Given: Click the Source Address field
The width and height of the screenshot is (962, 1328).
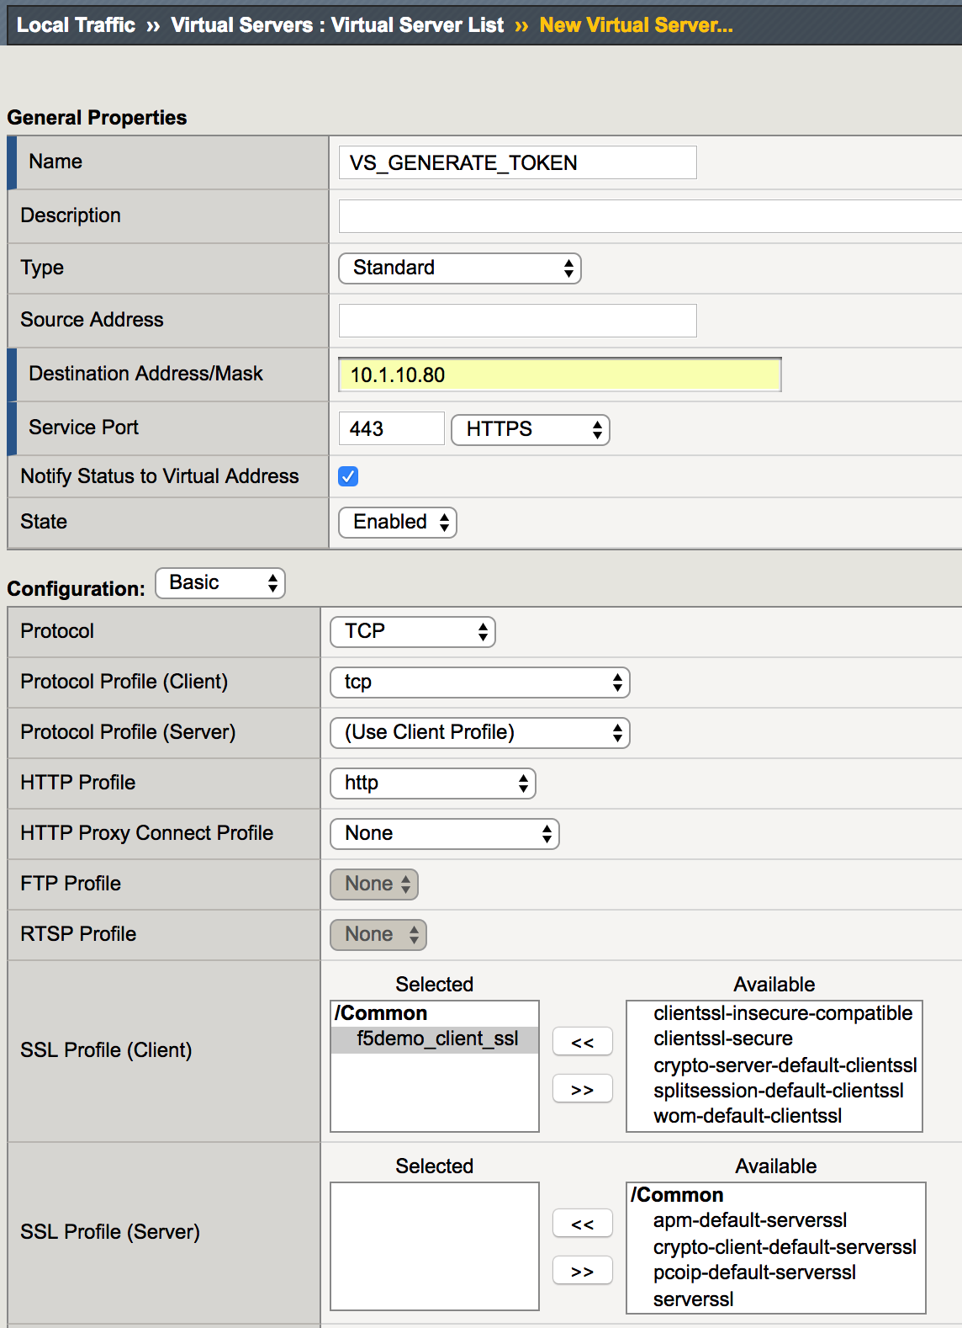Looking at the screenshot, I should [517, 321].
